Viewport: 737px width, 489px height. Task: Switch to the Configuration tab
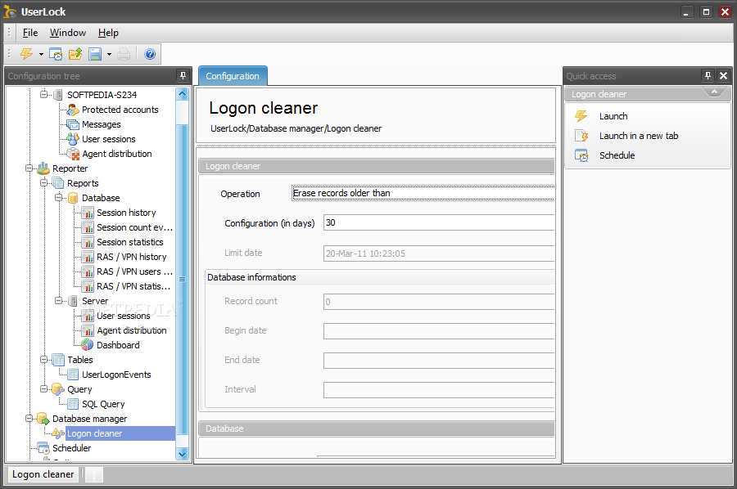tap(233, 76)
